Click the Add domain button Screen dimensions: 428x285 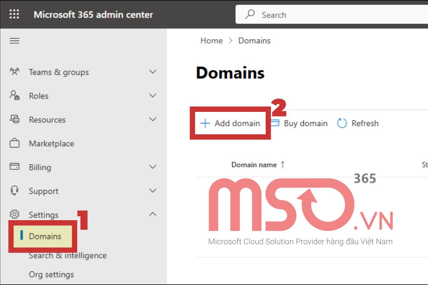[230, 123]
